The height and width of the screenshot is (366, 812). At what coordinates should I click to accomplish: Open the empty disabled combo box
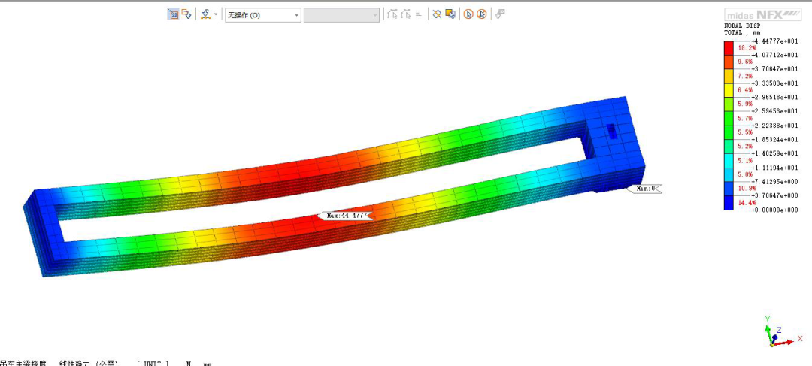[342, 15]
